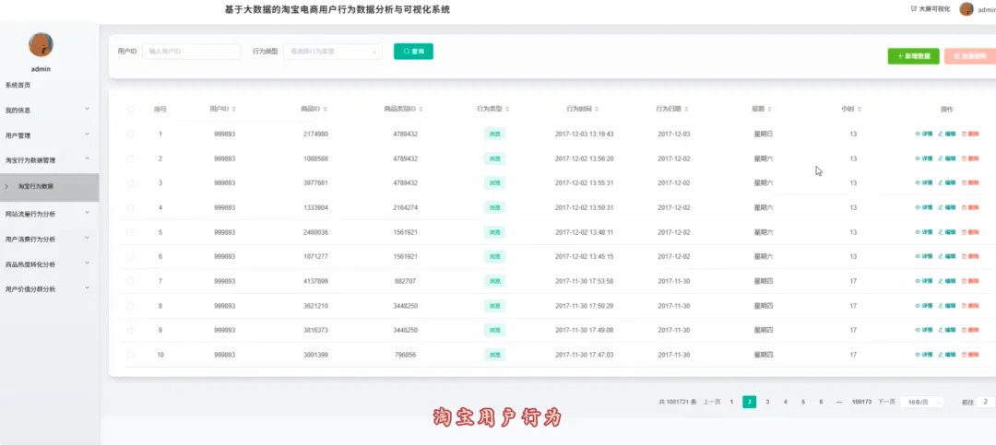Viewport: 996px width, 445px height.
Task: Select 淘宝行为数据 submenu item
Action: [x=49, y=187]
